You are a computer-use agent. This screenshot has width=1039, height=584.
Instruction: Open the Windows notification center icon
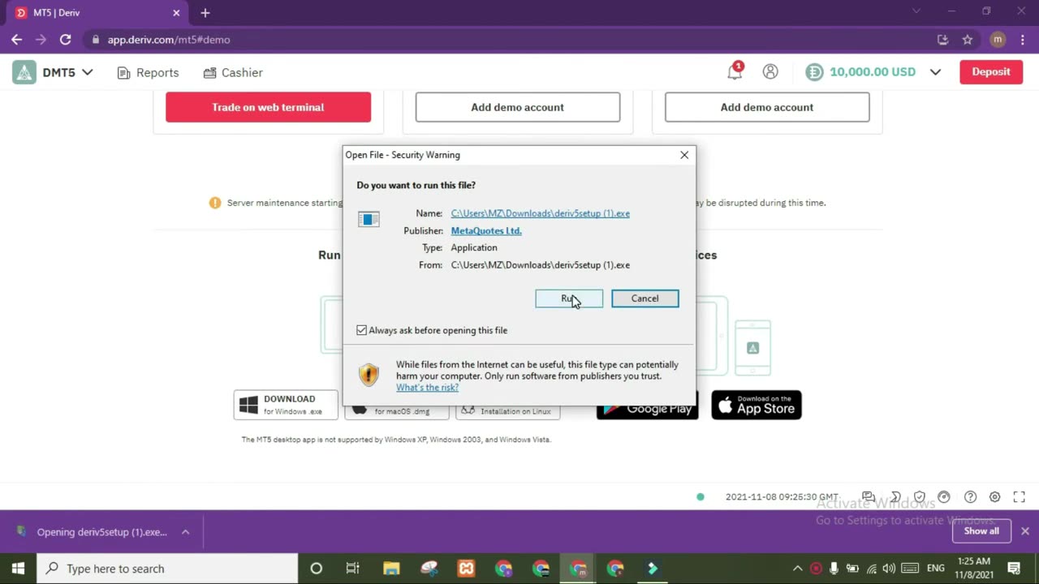(x=1014, y=569)
